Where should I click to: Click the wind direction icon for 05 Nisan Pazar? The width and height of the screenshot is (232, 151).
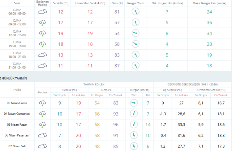point(134,124)
